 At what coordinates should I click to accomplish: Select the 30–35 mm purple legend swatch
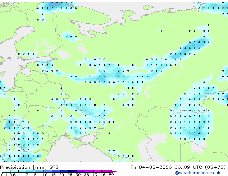[81, 171]
